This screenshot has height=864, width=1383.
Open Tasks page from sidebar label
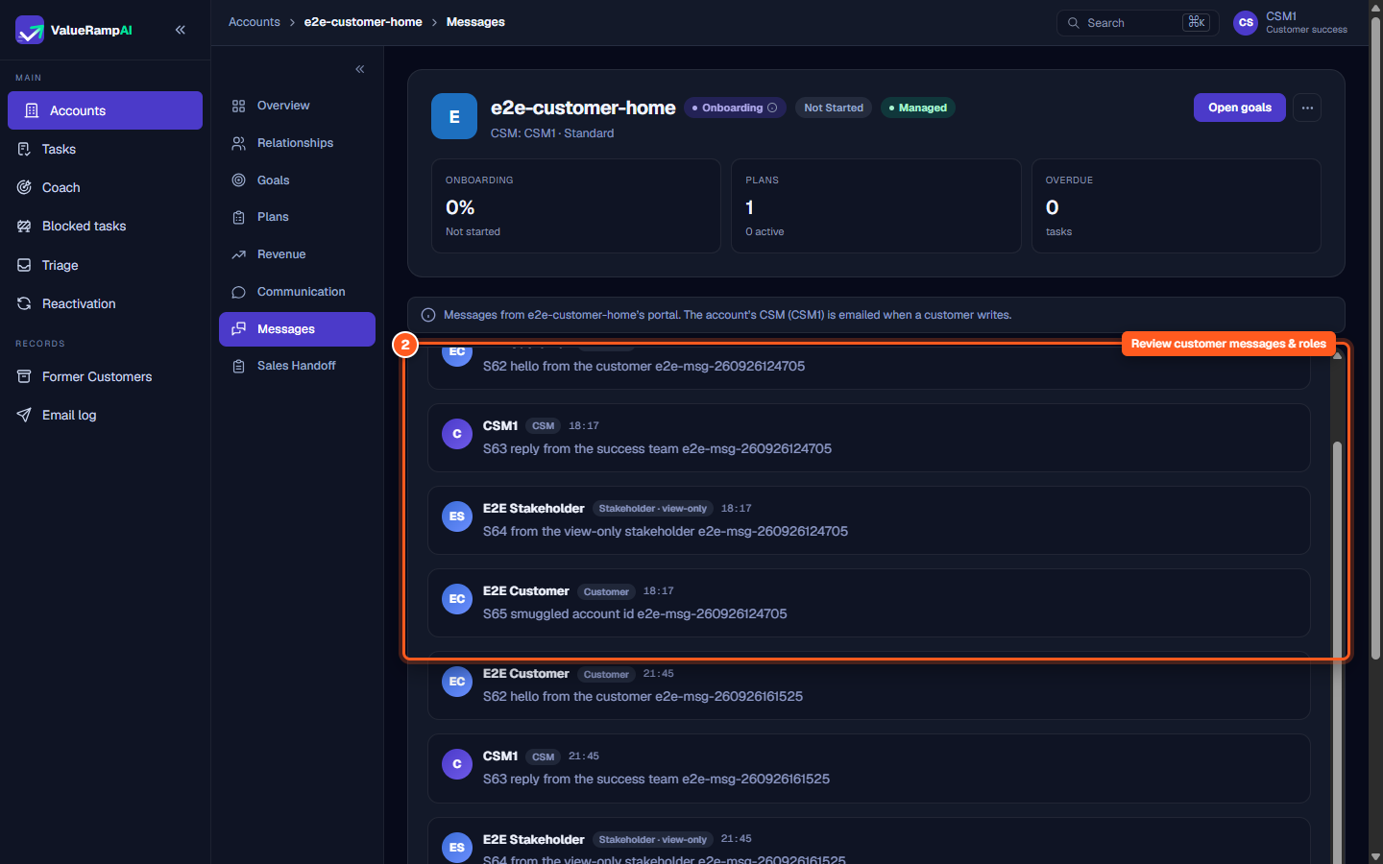click(59, 149)
